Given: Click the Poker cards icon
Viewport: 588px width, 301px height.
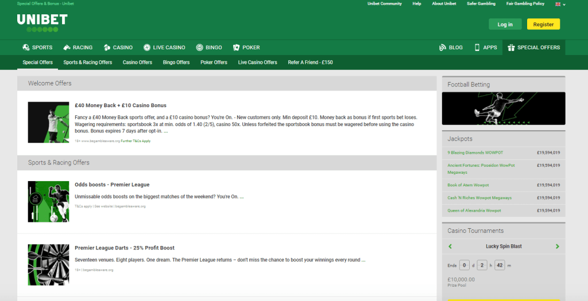Looking at the screenshot, I should (x=236, y=48).
